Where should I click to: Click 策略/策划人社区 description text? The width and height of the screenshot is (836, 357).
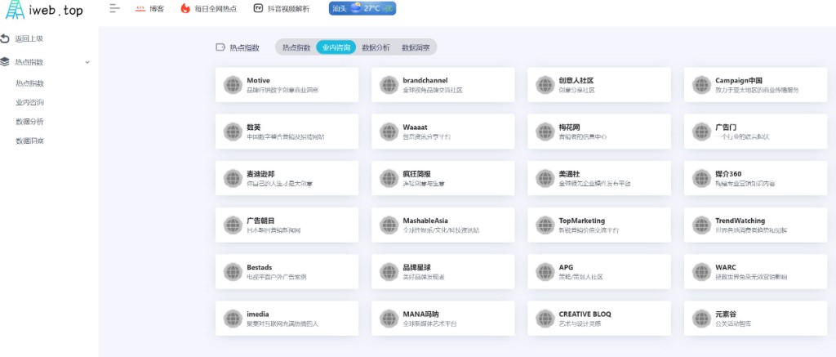(x=580, y=277)
